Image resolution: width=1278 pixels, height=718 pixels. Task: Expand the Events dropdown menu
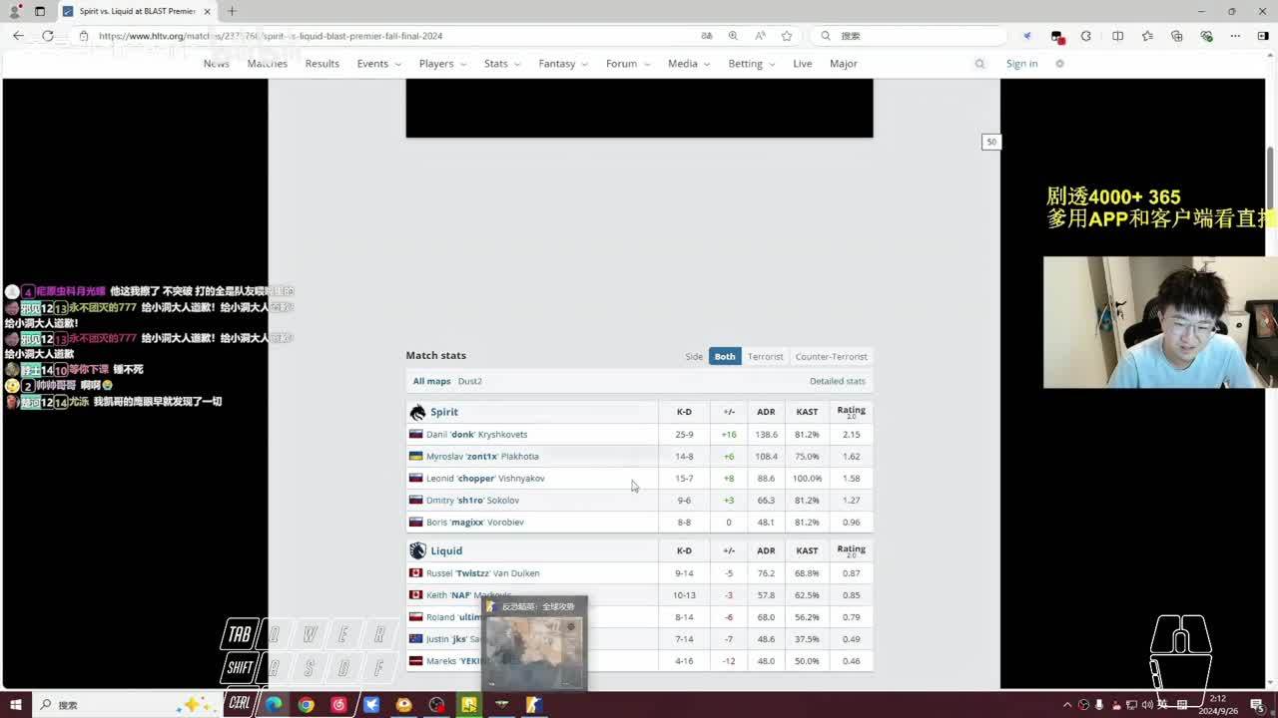[378, 64]
